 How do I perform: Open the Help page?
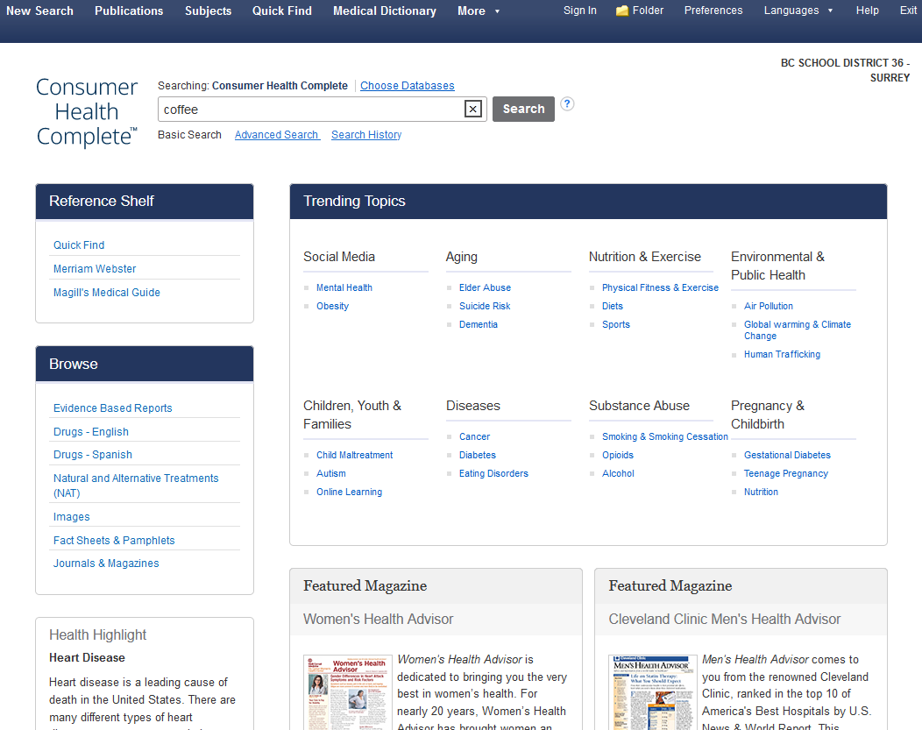[x=868, y=11]
